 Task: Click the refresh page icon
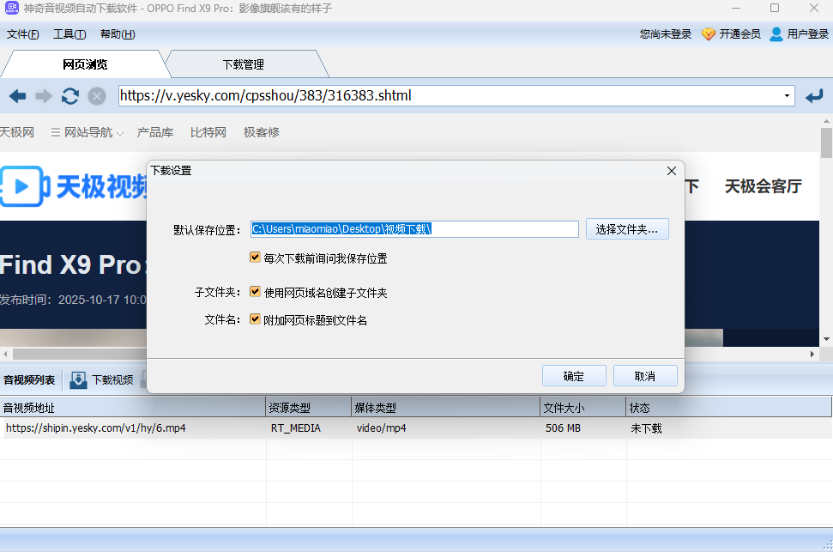(70, 96)
